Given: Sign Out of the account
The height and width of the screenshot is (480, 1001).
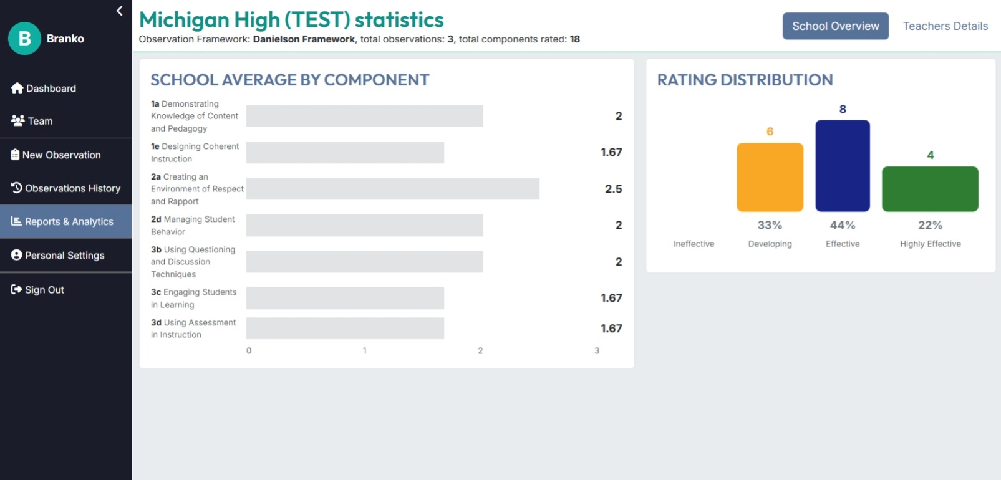Looking at the screenshot, I should 66,289.
